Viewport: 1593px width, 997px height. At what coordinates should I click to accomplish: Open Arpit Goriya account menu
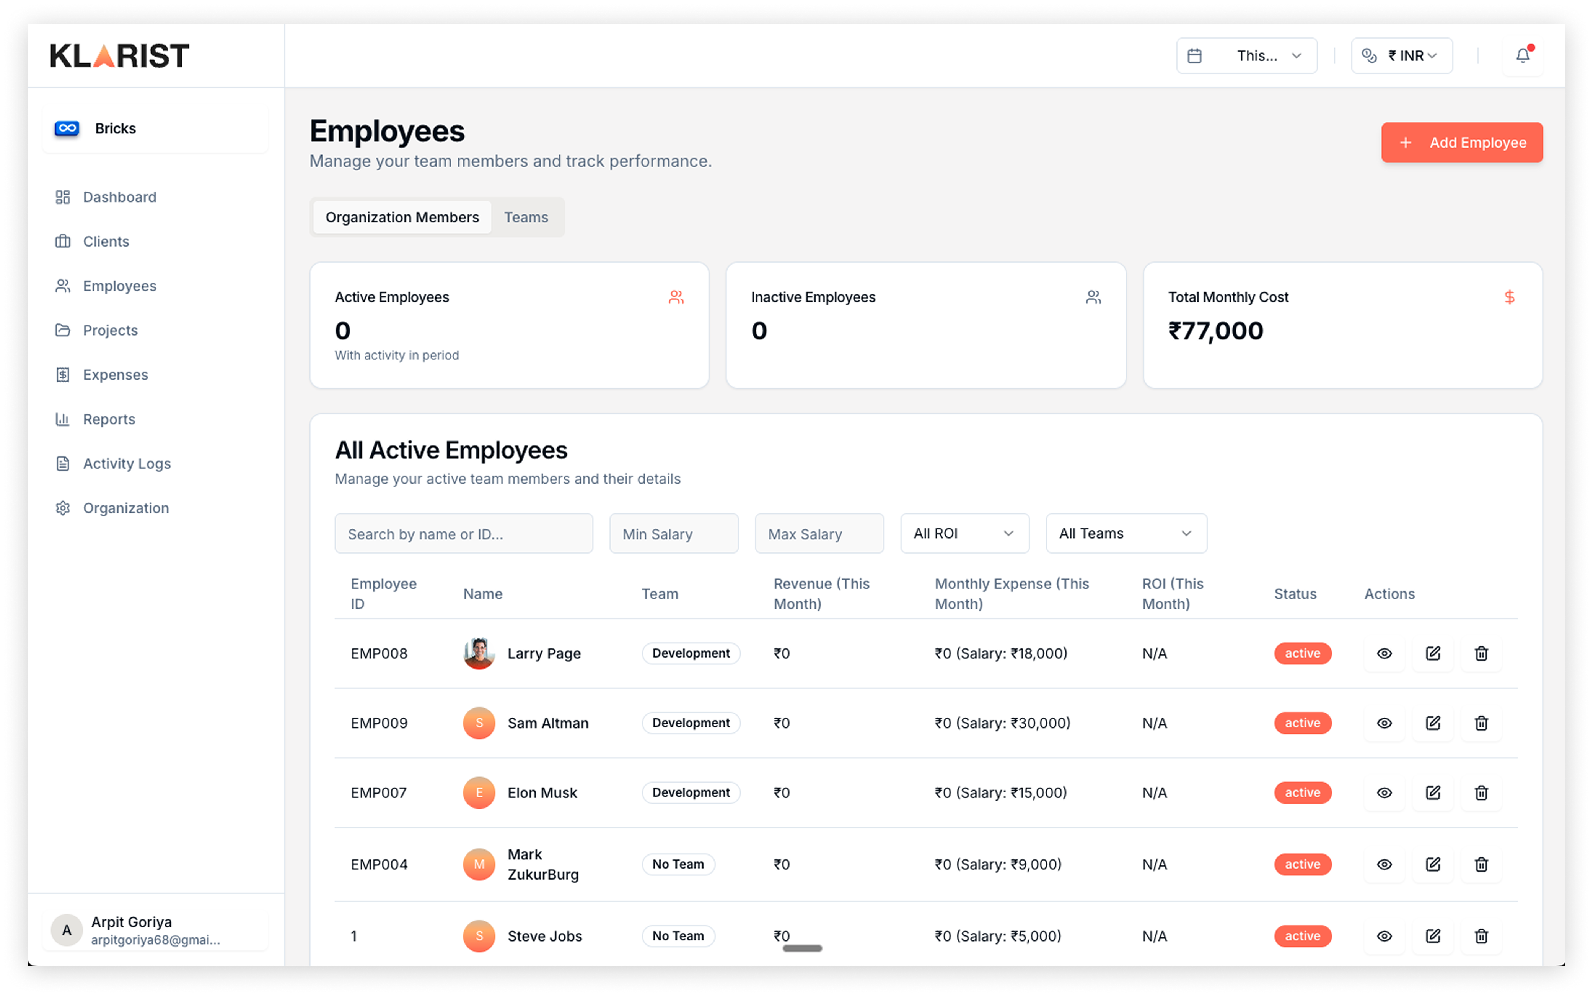click(155, 930)
